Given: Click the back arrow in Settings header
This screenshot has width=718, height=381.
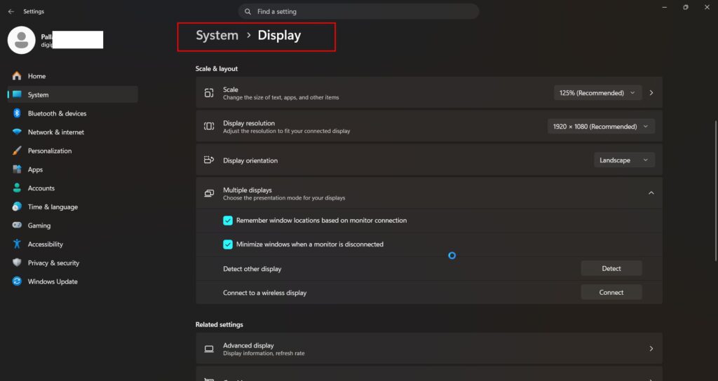Looking at the screenshot, I should (11, 11).
